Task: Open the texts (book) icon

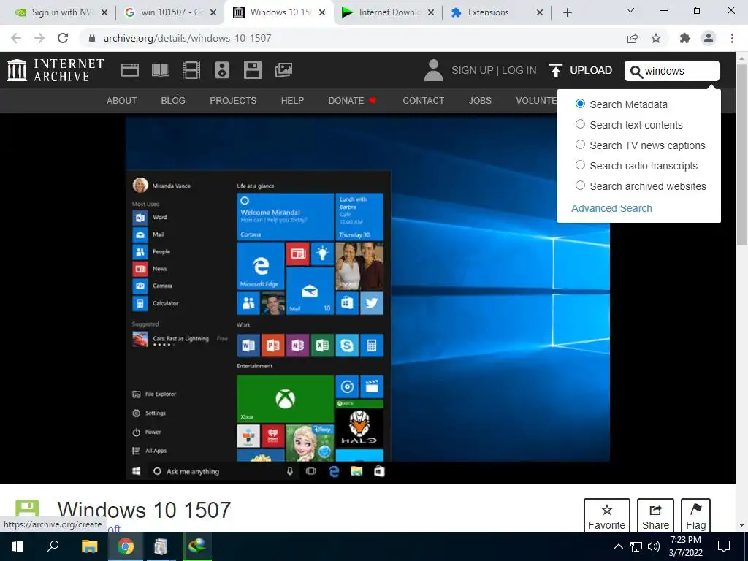Action: pyautogui.click(x=160, y=71)
